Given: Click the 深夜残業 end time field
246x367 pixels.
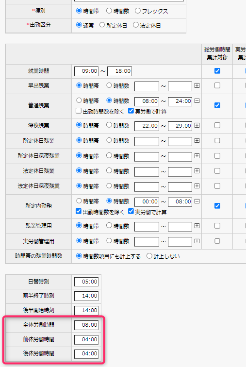Looking at the screenshot, I should (180, 126).
